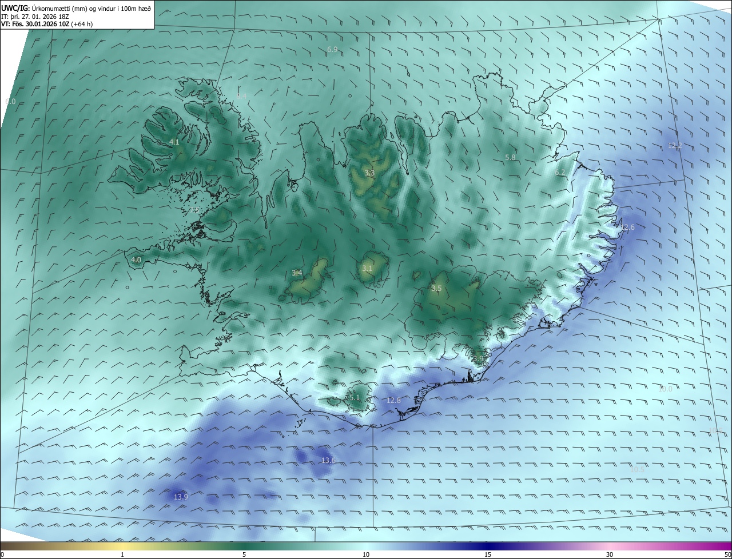Click the colorbar tick label 5
The height and width of the screenshot is (559, 732).
244,555
